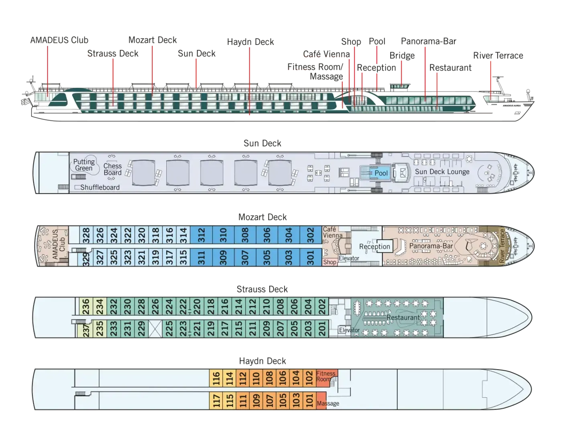562x443 pixels.
Task: Select suite 307 on the Mozart Deck
Action: click(245, 258)
